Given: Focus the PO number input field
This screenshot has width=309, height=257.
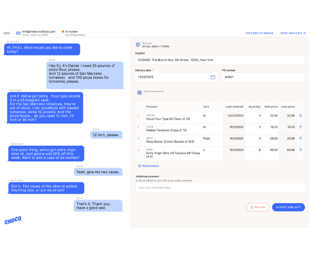Looking at the screenshot, I should (263, 77).
